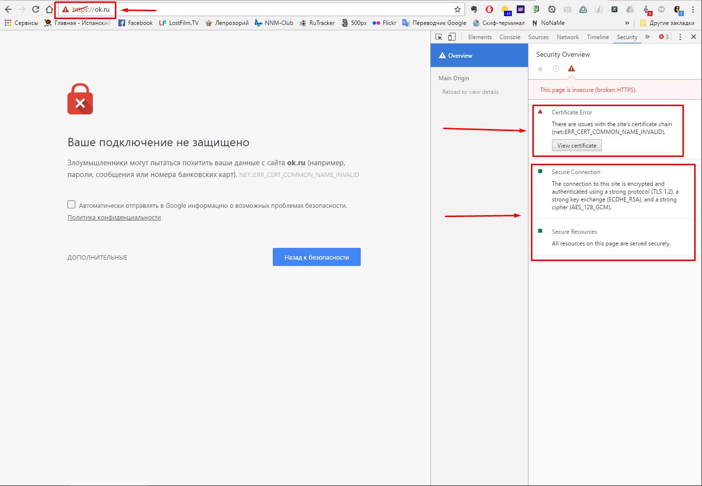Open the yellow-black extension with blue badge
This screenshot has height=486, width=702.
(678, 10)
